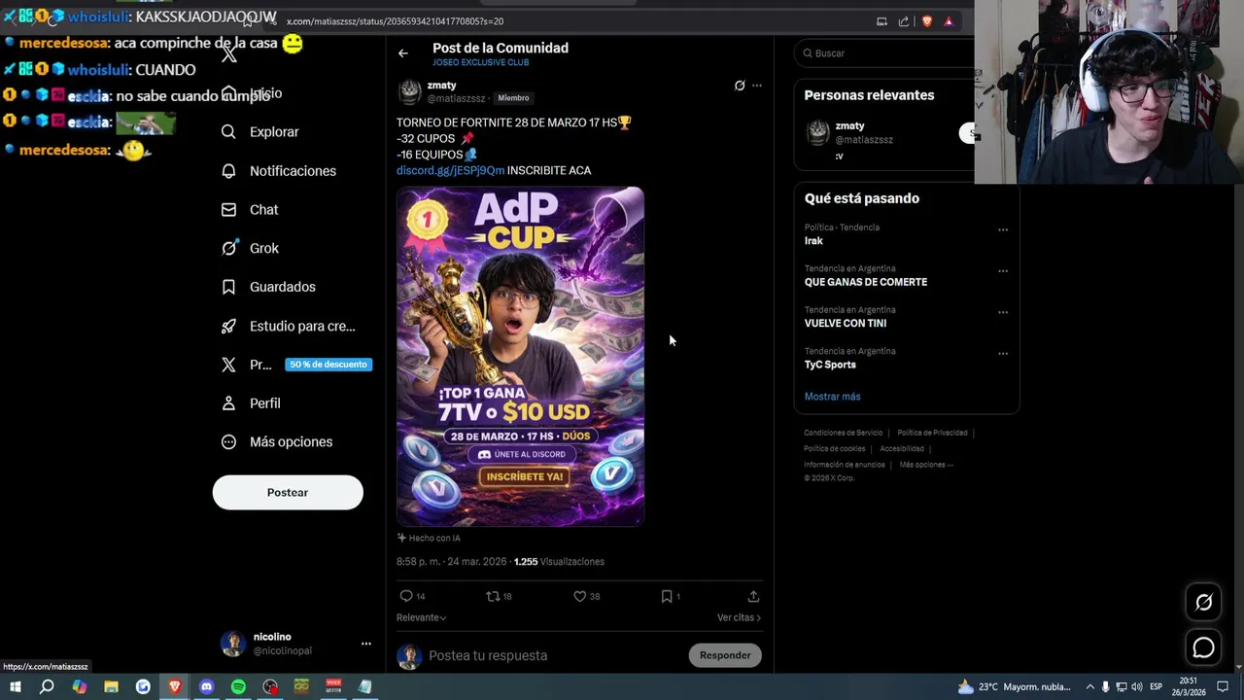This screenshot has width=1244, height=700.
Task: Click the person icon beside Perfil
Action: [228, 403]
